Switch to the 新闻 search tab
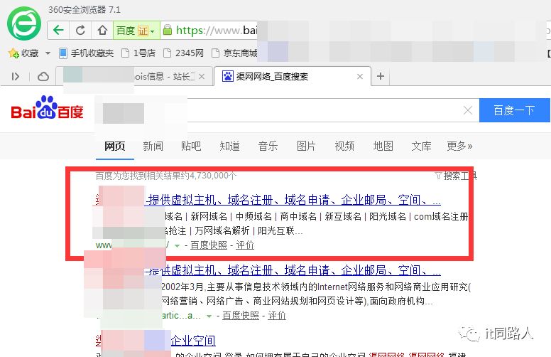Viewport: 551px width, 357px height. 153,146
